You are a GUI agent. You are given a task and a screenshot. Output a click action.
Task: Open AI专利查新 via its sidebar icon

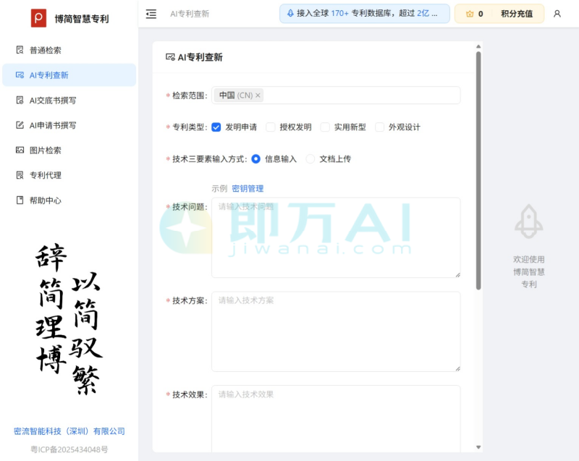[x=19, y=75]
